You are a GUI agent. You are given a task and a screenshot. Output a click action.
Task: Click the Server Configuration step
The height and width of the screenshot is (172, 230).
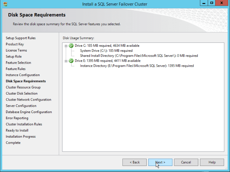coord(21,106)
